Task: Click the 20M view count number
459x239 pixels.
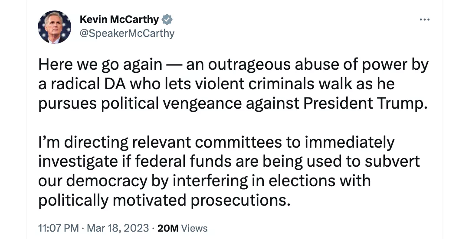Action: [168, 228]
